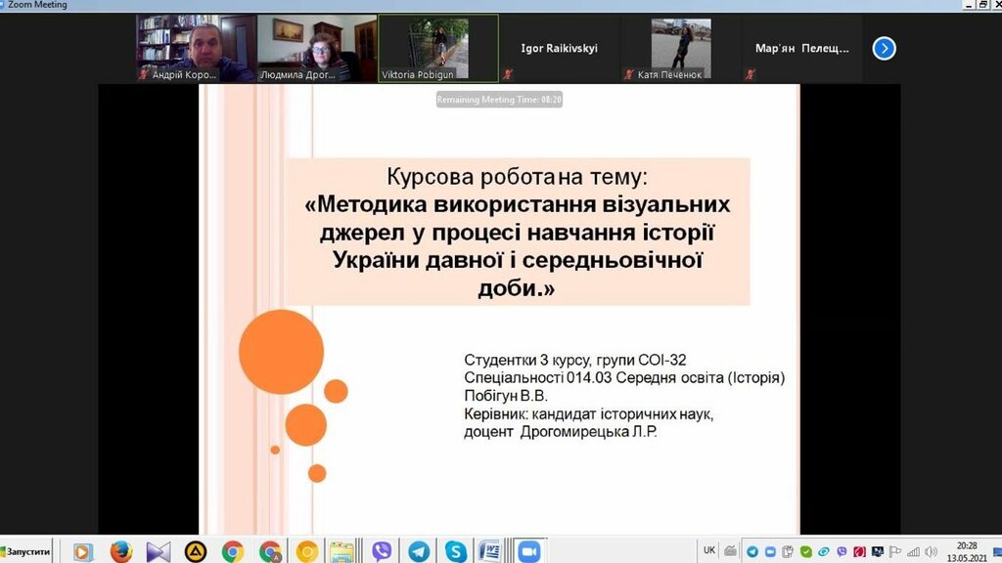Show next participants with blue arrow
1002x563 pixels.
(x=884, y=48)
